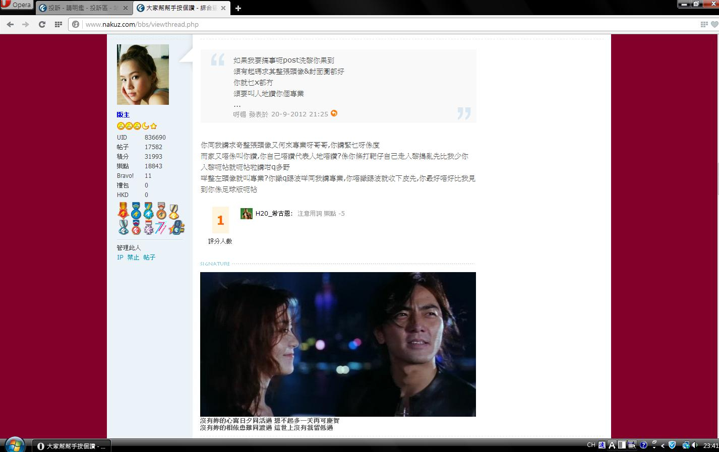Viewport: 719px width, 452px height.
Task: Click the CH language indicator
Action: pyautogui.click(x=591, y=445)
